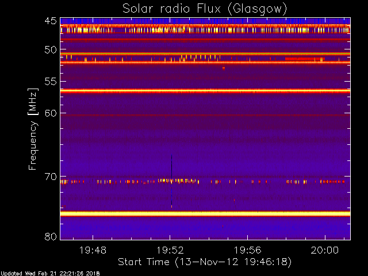Click the 19:52 time axis label
368x276 pixels.
[x=170, y=250]
